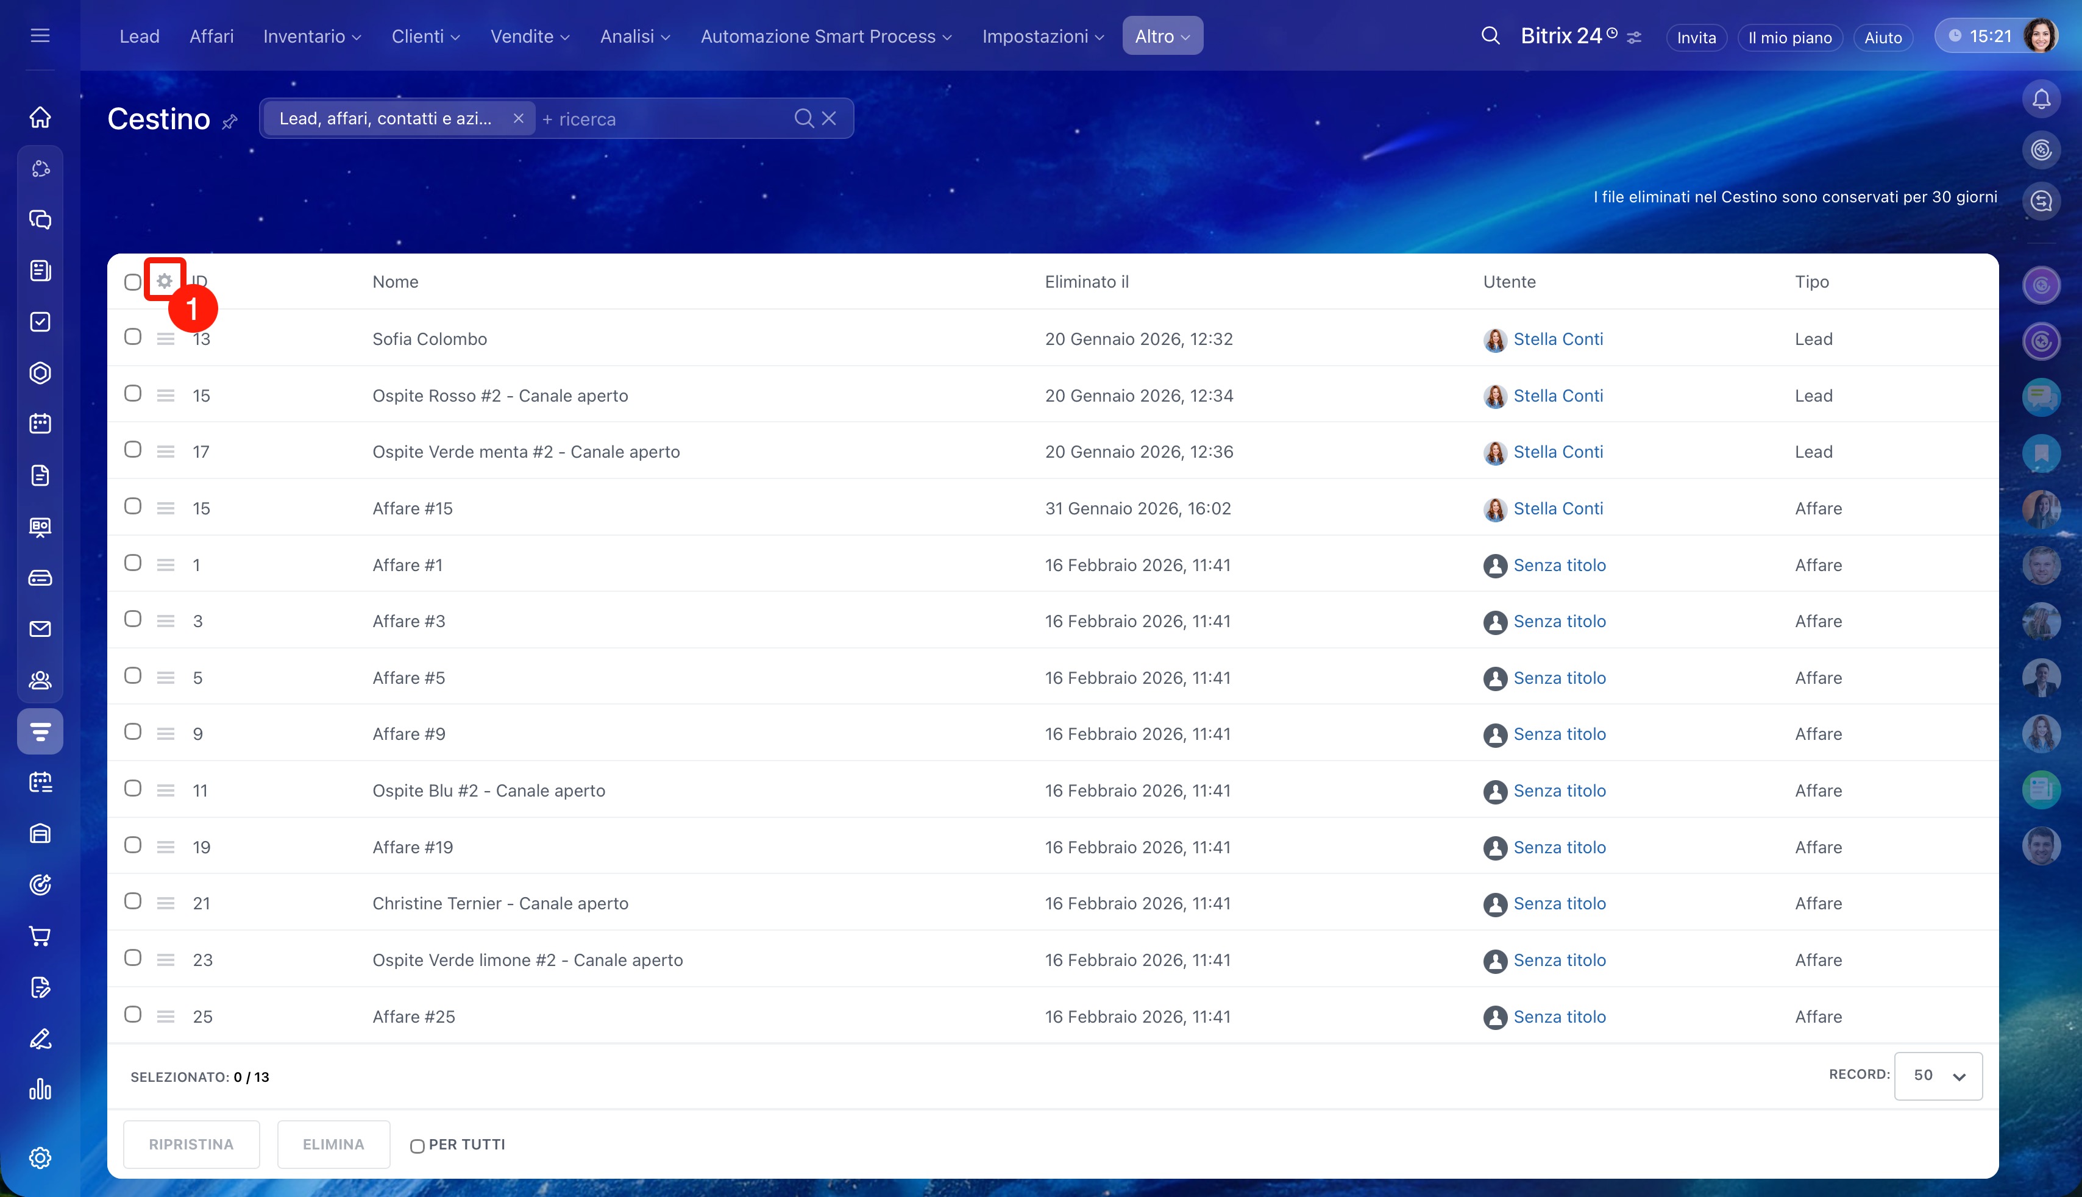This screenshot has height=1197, width=2082.
Task: Open Stella Conti user link in first row
Action: (1558, 339)
